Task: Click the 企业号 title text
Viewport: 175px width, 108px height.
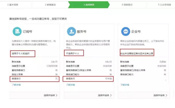Action: 136,32
